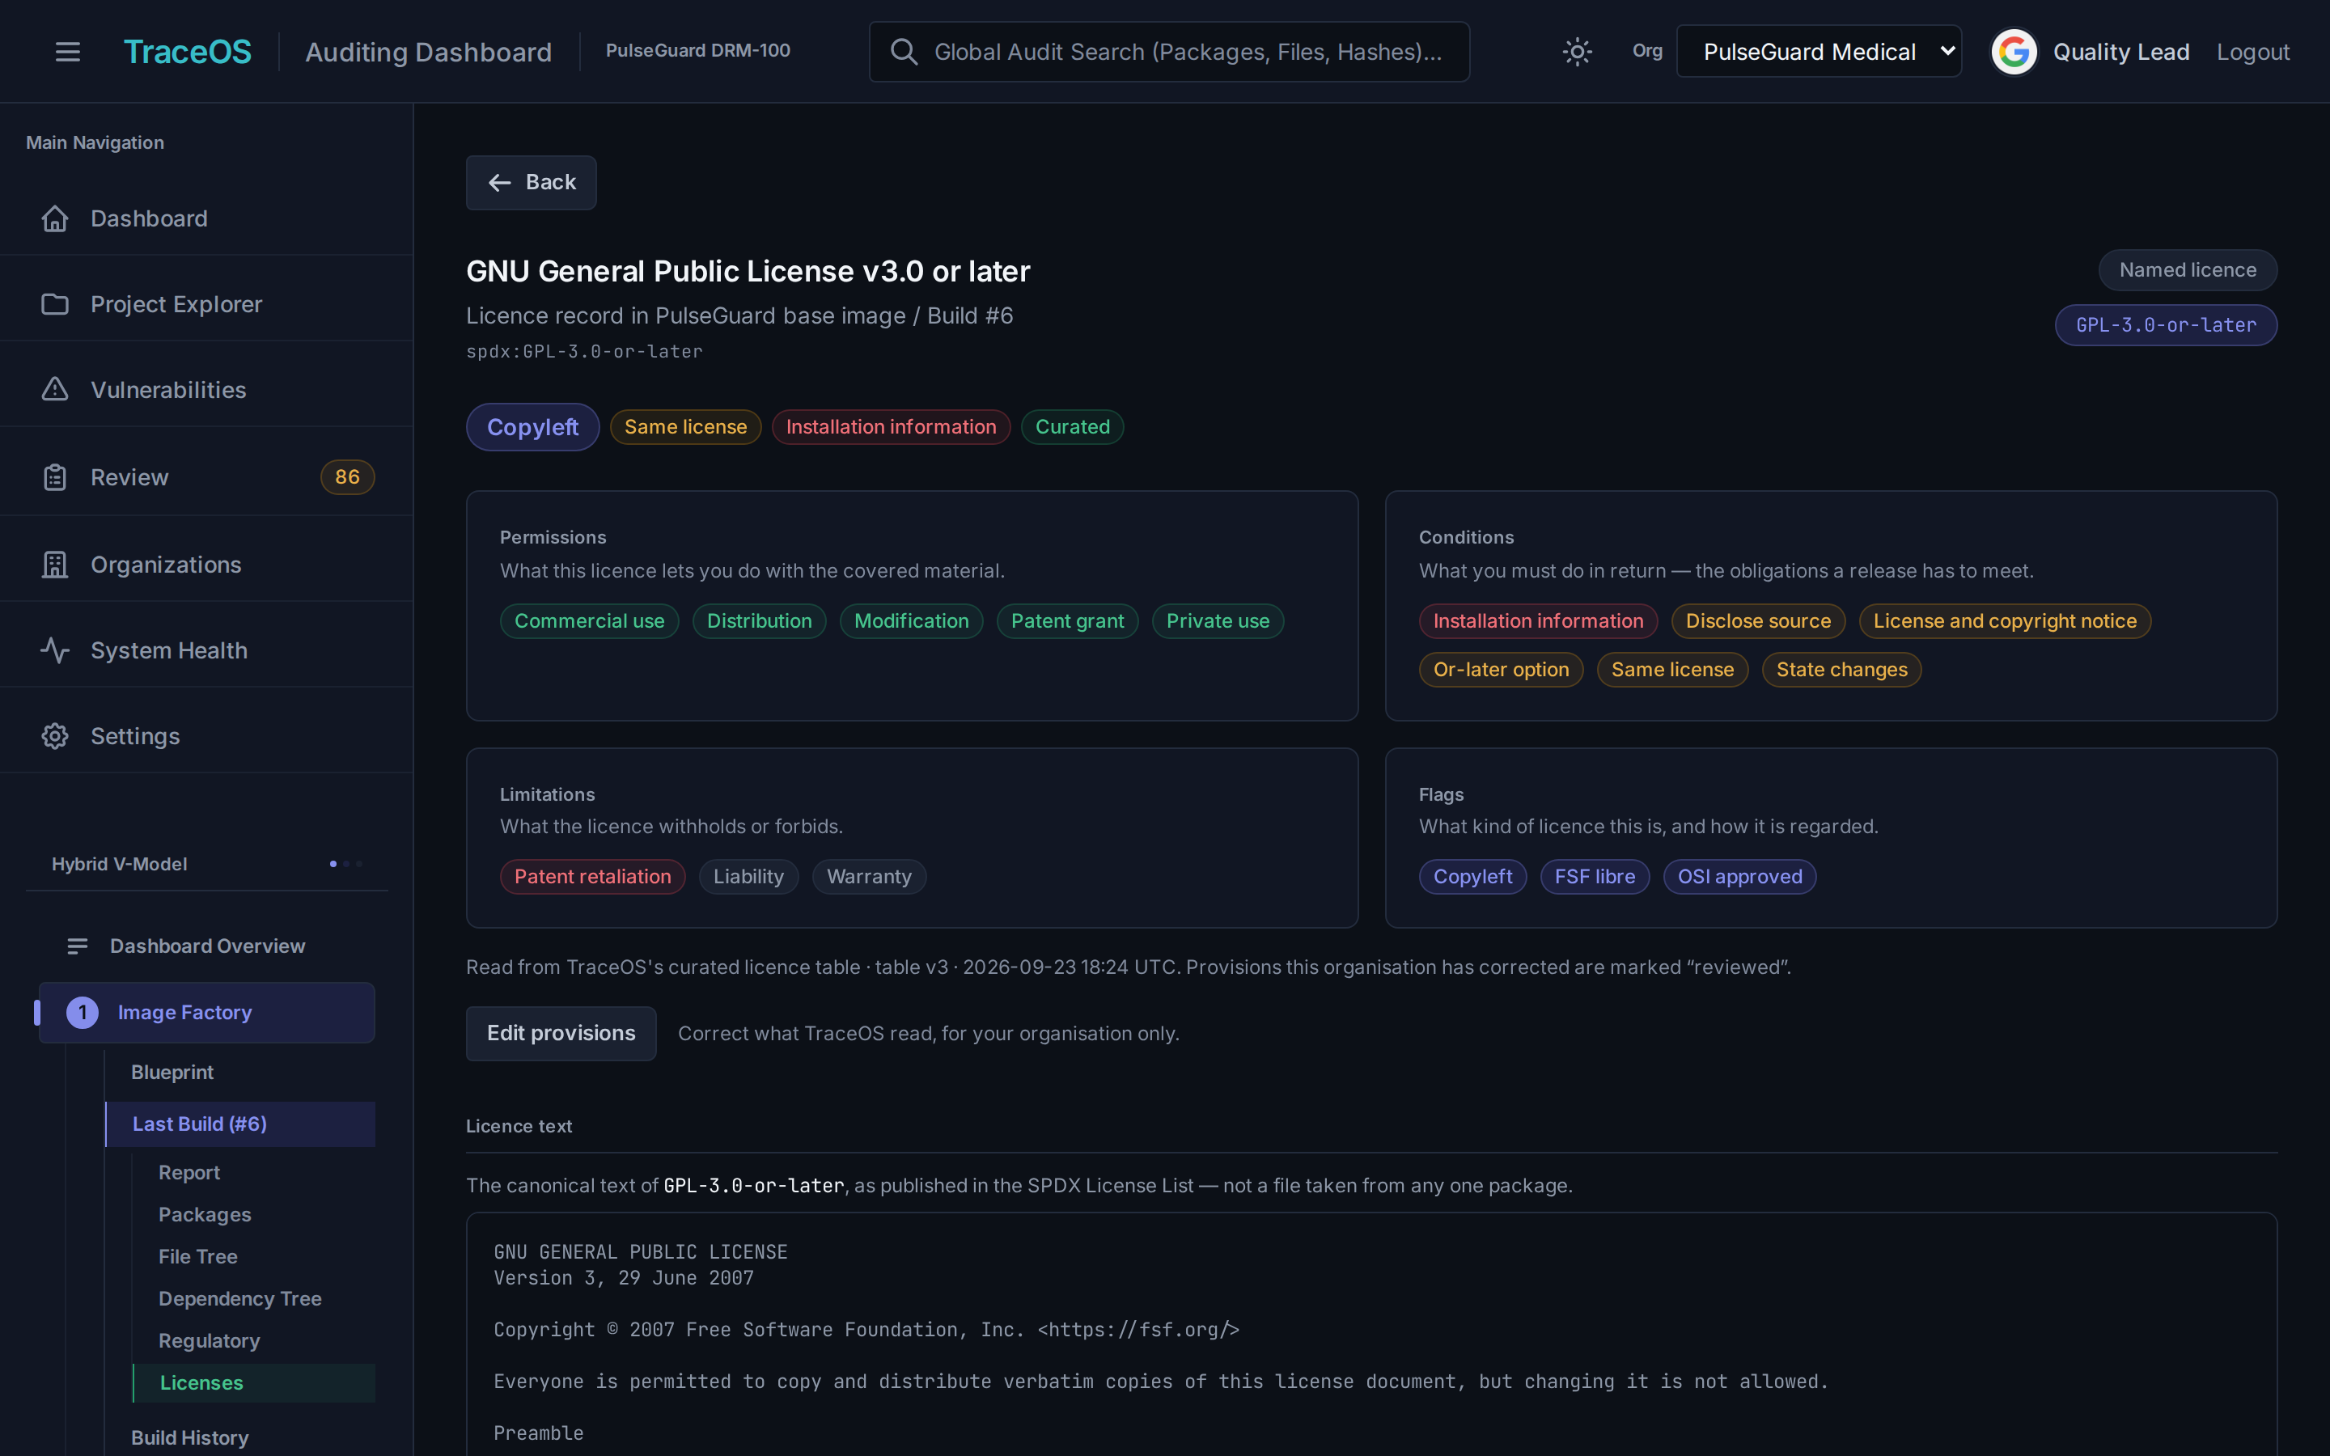The width and height of the screenshot is (2330, 1456).
Task: Open the Dependency Tree item
Action: coord(239,1298)
